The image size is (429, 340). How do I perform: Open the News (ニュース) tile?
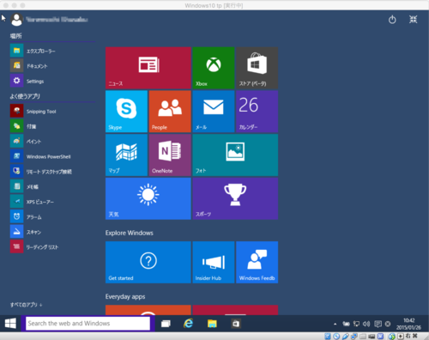tap(148, 68)
